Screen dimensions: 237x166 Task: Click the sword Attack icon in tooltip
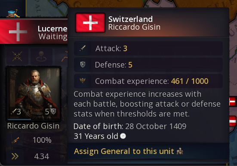(83, 48)
